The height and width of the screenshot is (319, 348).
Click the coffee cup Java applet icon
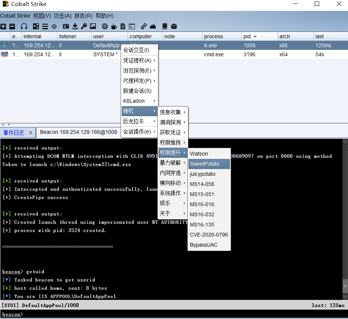coord(114,27)
